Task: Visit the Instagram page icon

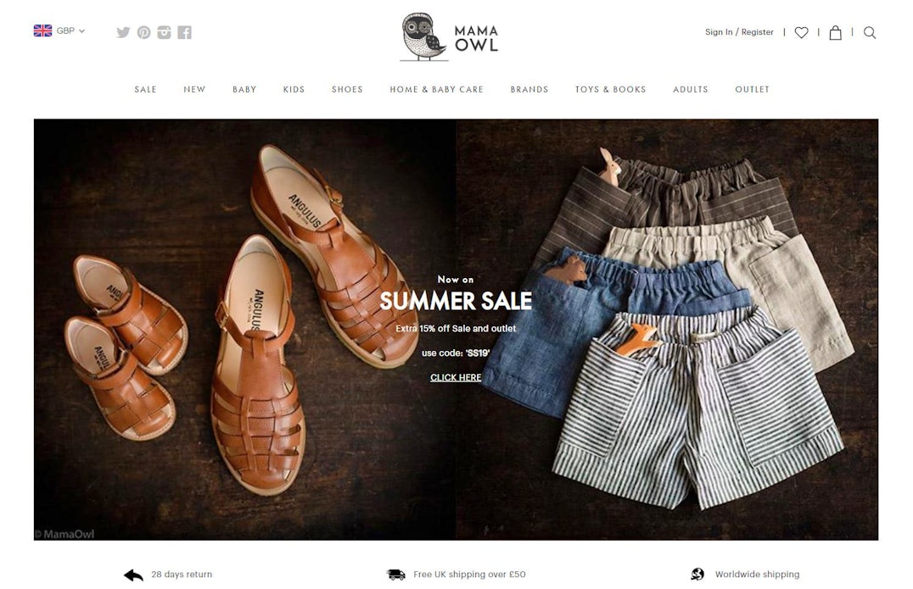Action: 165,32
